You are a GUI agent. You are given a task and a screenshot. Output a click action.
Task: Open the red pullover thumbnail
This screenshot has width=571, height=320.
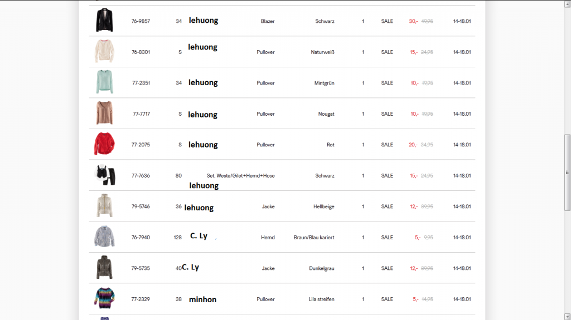(x=104, y=144)
